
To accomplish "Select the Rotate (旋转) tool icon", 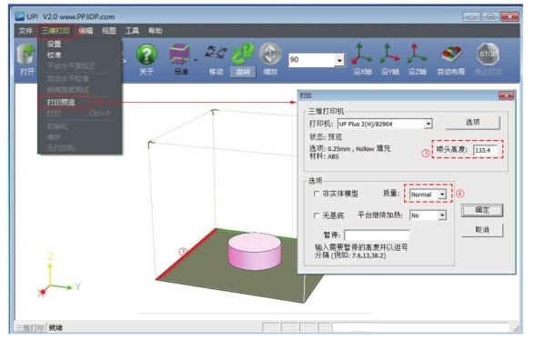I will (243, 54).
